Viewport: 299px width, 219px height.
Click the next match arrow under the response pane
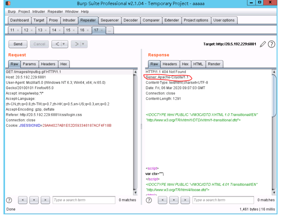point(185,200)
